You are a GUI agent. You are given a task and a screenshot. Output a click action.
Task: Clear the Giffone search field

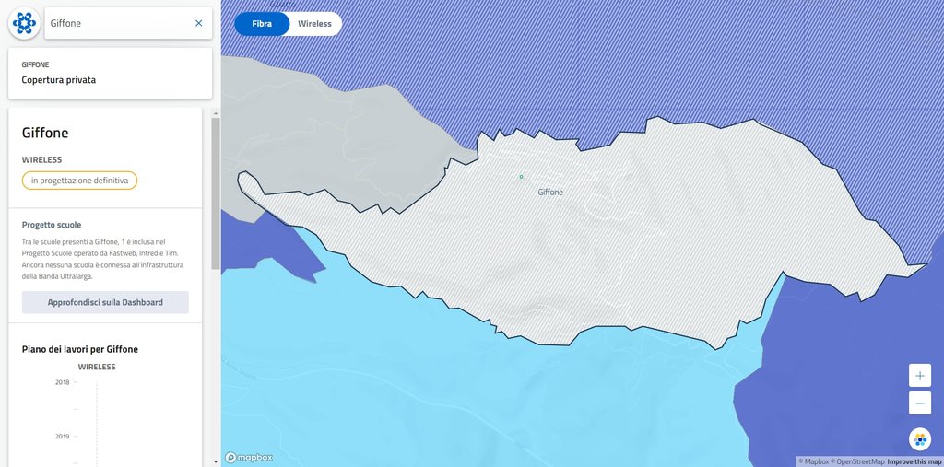click(199, 23)
